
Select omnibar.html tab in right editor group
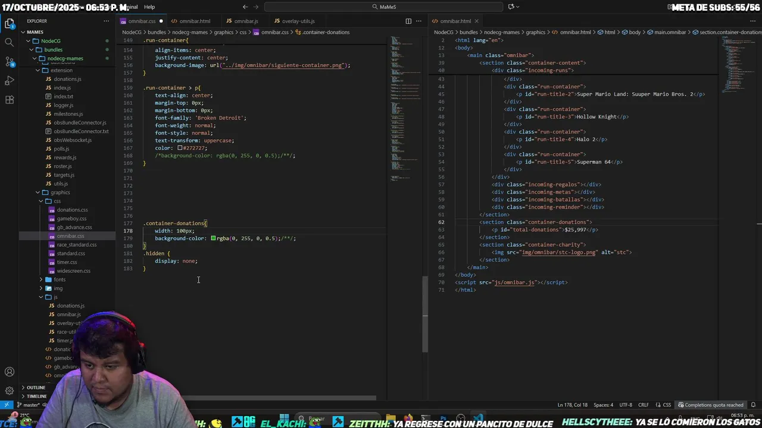point(455,21)
